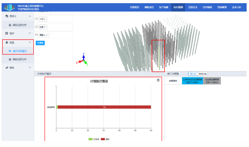249x147 pixels.
Task: Click the 钢构 label in sidebar
Action: pos(12,68)
